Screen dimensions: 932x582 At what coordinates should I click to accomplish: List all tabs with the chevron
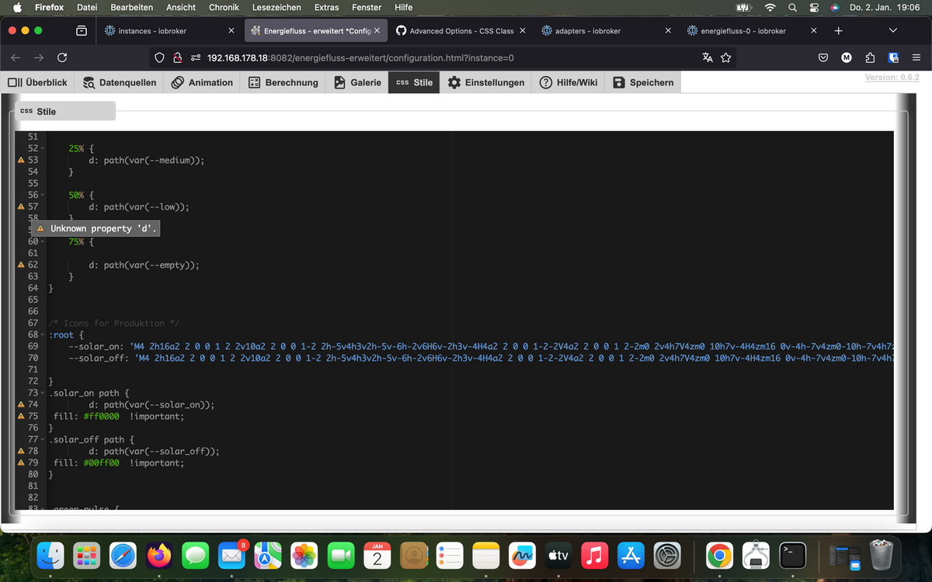(893, 31)
